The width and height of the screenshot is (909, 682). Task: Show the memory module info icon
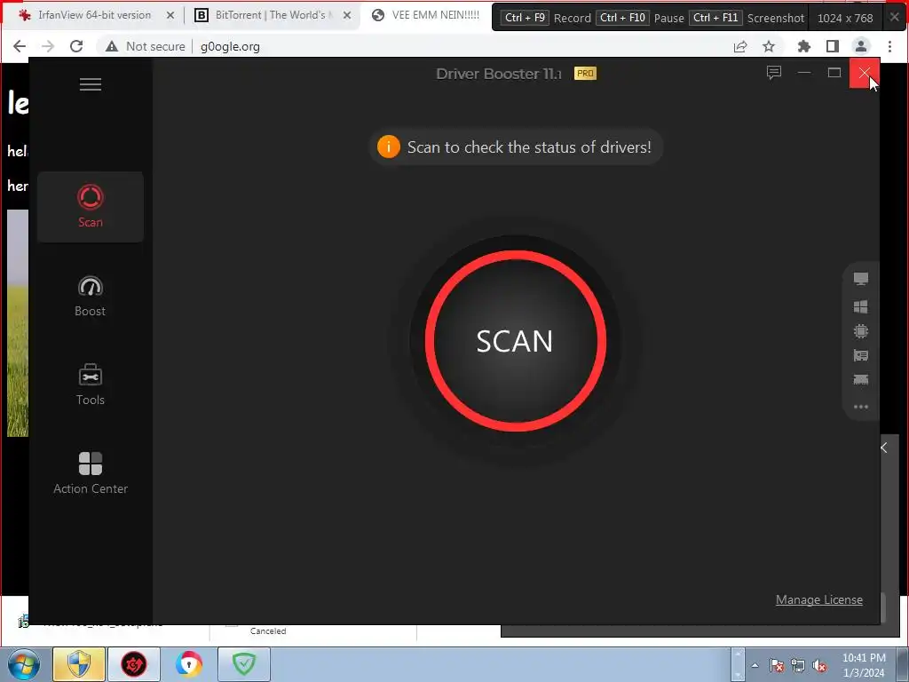(861, 380)
